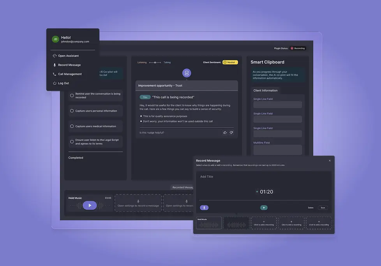Check 'Capture users medical information' task

click(72, 126)
